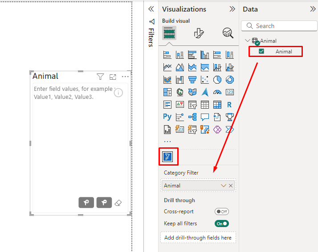Click the eraser clear filter button
The width and height of the screenshot is (318, 252).
118,203
